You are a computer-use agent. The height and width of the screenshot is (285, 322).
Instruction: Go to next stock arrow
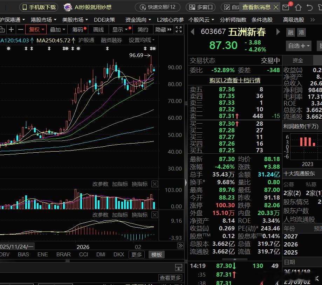click(278, 32)
